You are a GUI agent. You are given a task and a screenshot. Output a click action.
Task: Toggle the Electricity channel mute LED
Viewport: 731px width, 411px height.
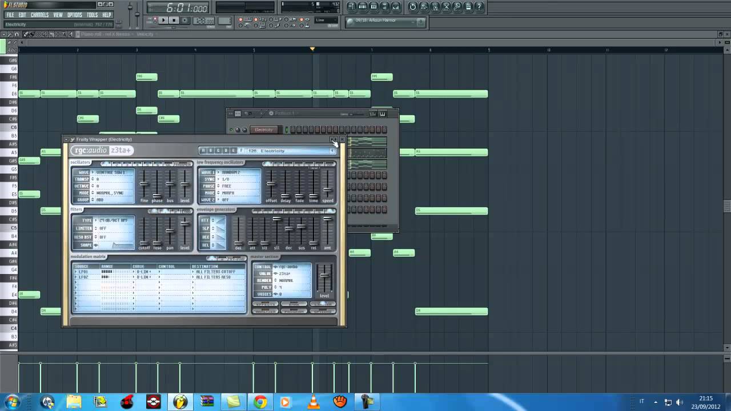click(231, 130)
